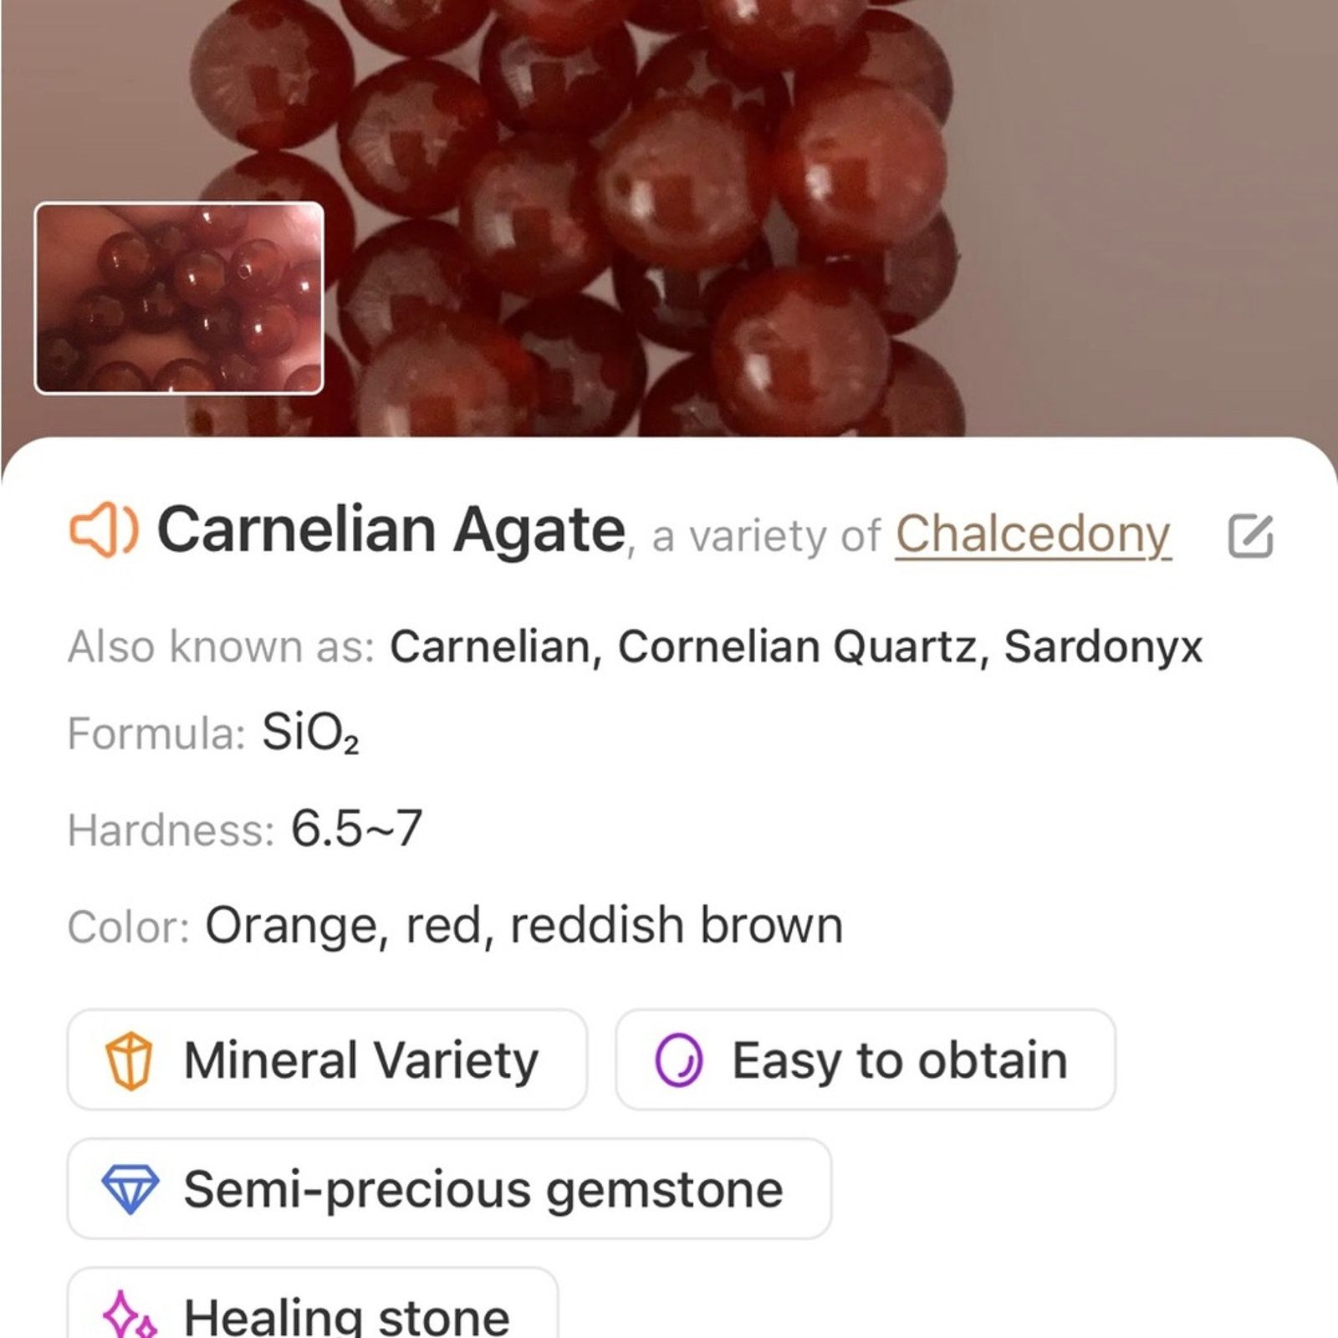This screenshot has width=1338, height=1338.
Task: Select the Easy to obtain tag
Action: (x=866, y=1060)
